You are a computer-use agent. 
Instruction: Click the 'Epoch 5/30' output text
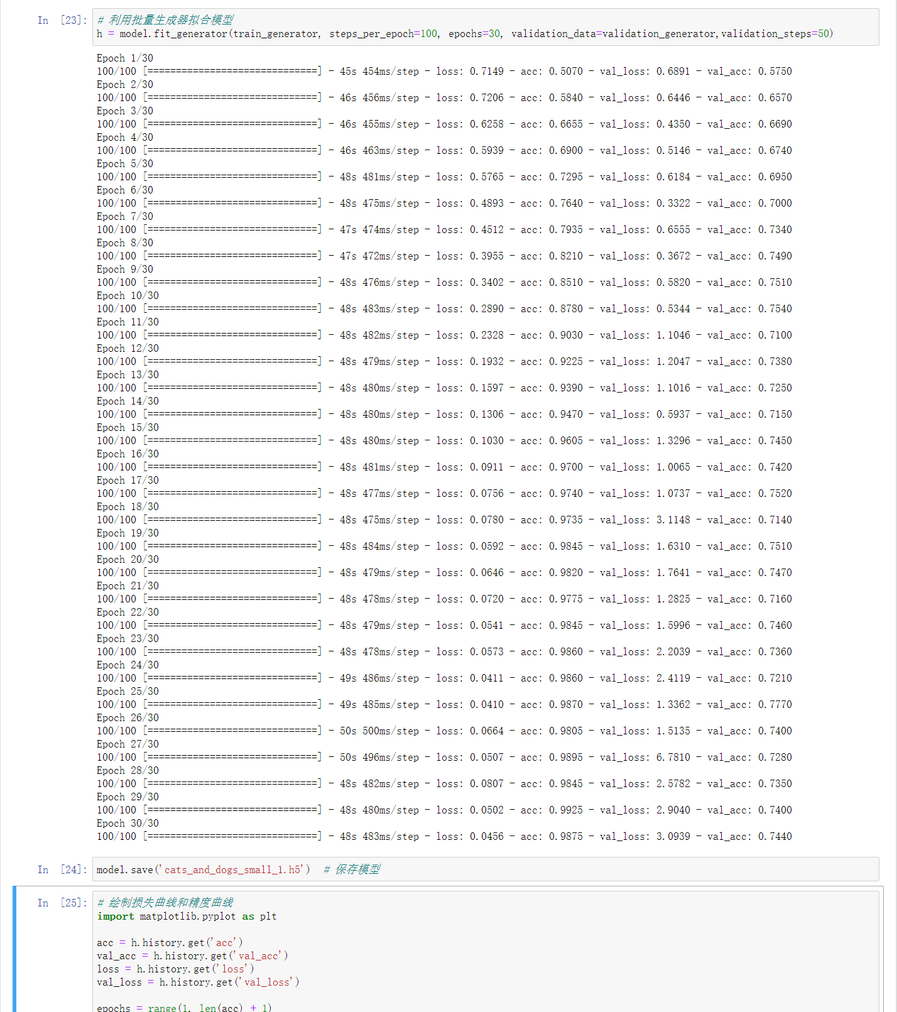point(125,164)
